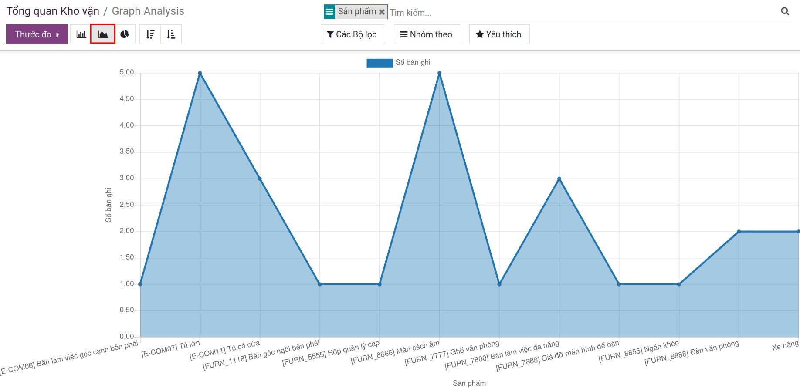This screenshot has height=388, width=800.
Task: Sort the graph in ascending order
Action: [x=171, y=34]
